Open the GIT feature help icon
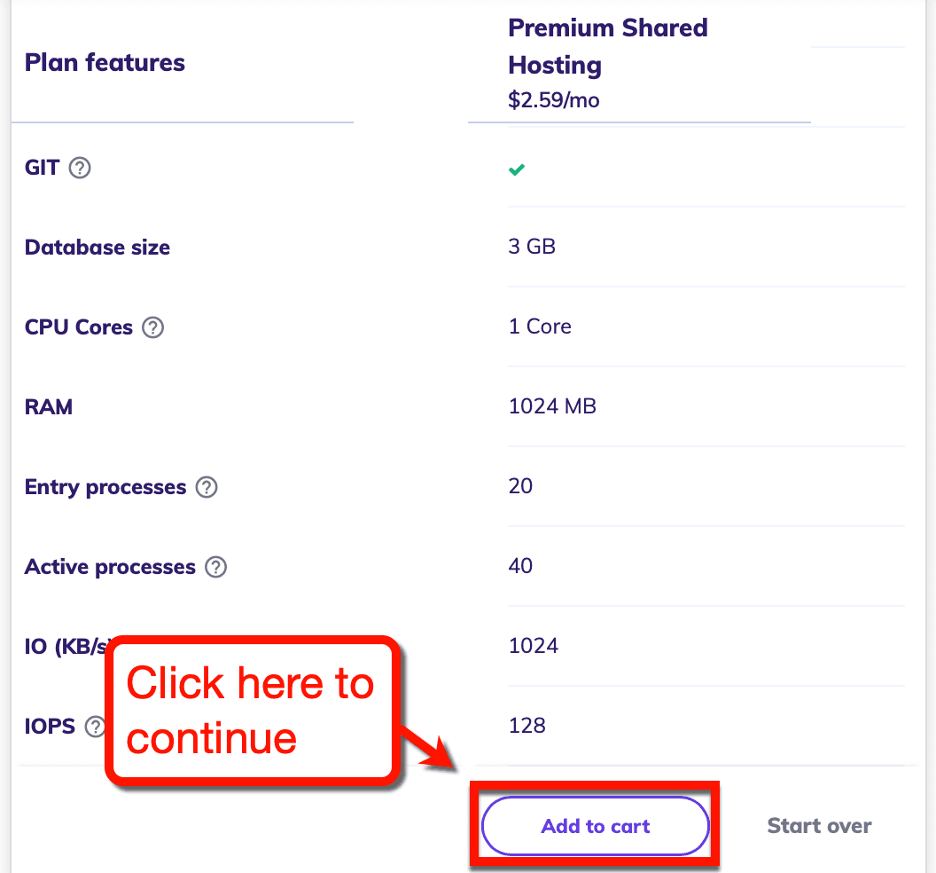936x873 pixels. [79, 168]
